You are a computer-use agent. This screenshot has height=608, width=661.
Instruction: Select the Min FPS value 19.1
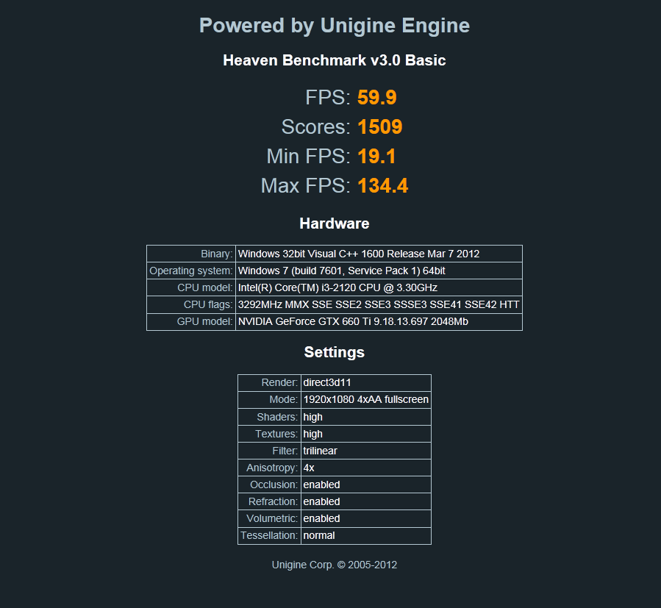376,157
